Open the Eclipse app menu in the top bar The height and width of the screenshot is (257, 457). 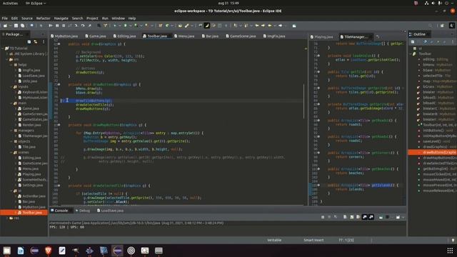(36, 3)
